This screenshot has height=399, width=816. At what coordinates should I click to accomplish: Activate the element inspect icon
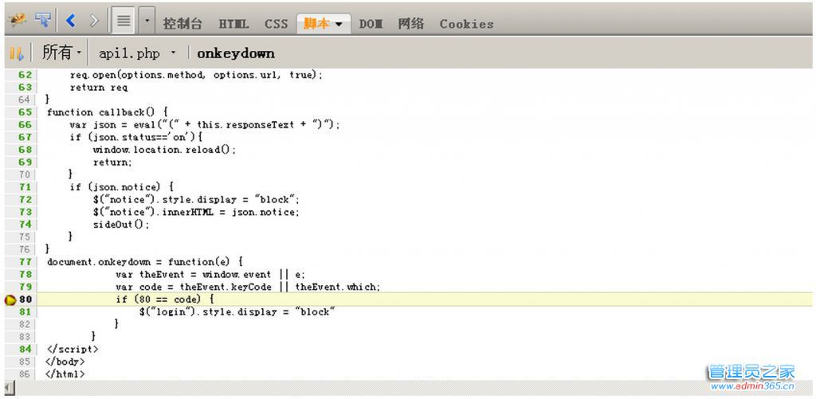click(x=43, y=20)
